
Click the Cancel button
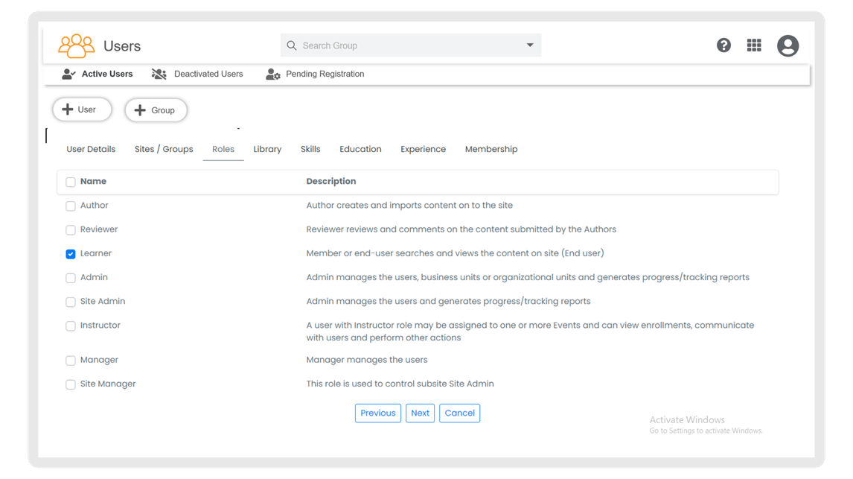(x=459, y=413)
